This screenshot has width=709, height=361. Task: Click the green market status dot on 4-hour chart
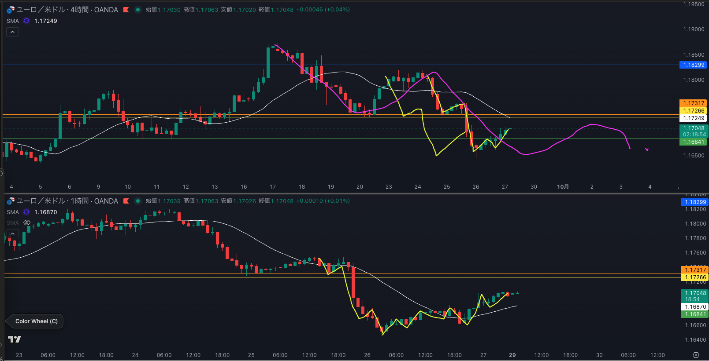pyautogui.click(x=138, y=10)
